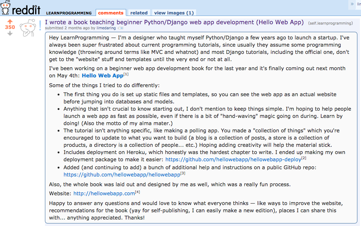Expand the double-chevron at top right

pyautogui.click(x=352, y=4)
